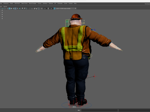
Task: Toggle use default material
Action: pos(11,8)
